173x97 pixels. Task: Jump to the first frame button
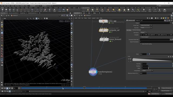click(2, 88)
